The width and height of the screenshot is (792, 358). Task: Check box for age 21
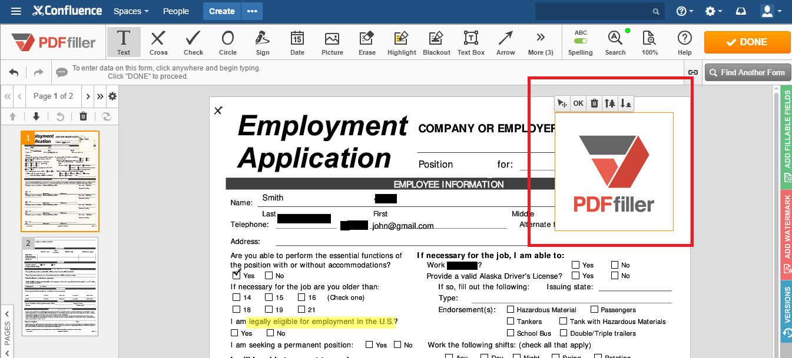point(301,309)
